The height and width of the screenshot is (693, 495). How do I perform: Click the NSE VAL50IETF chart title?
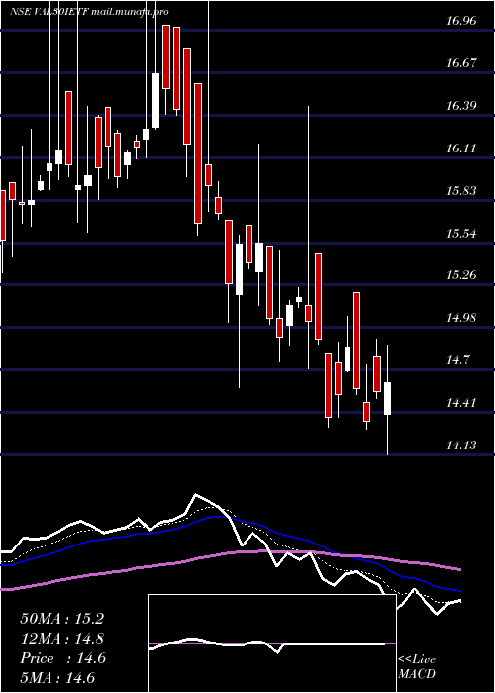point(89,12)
